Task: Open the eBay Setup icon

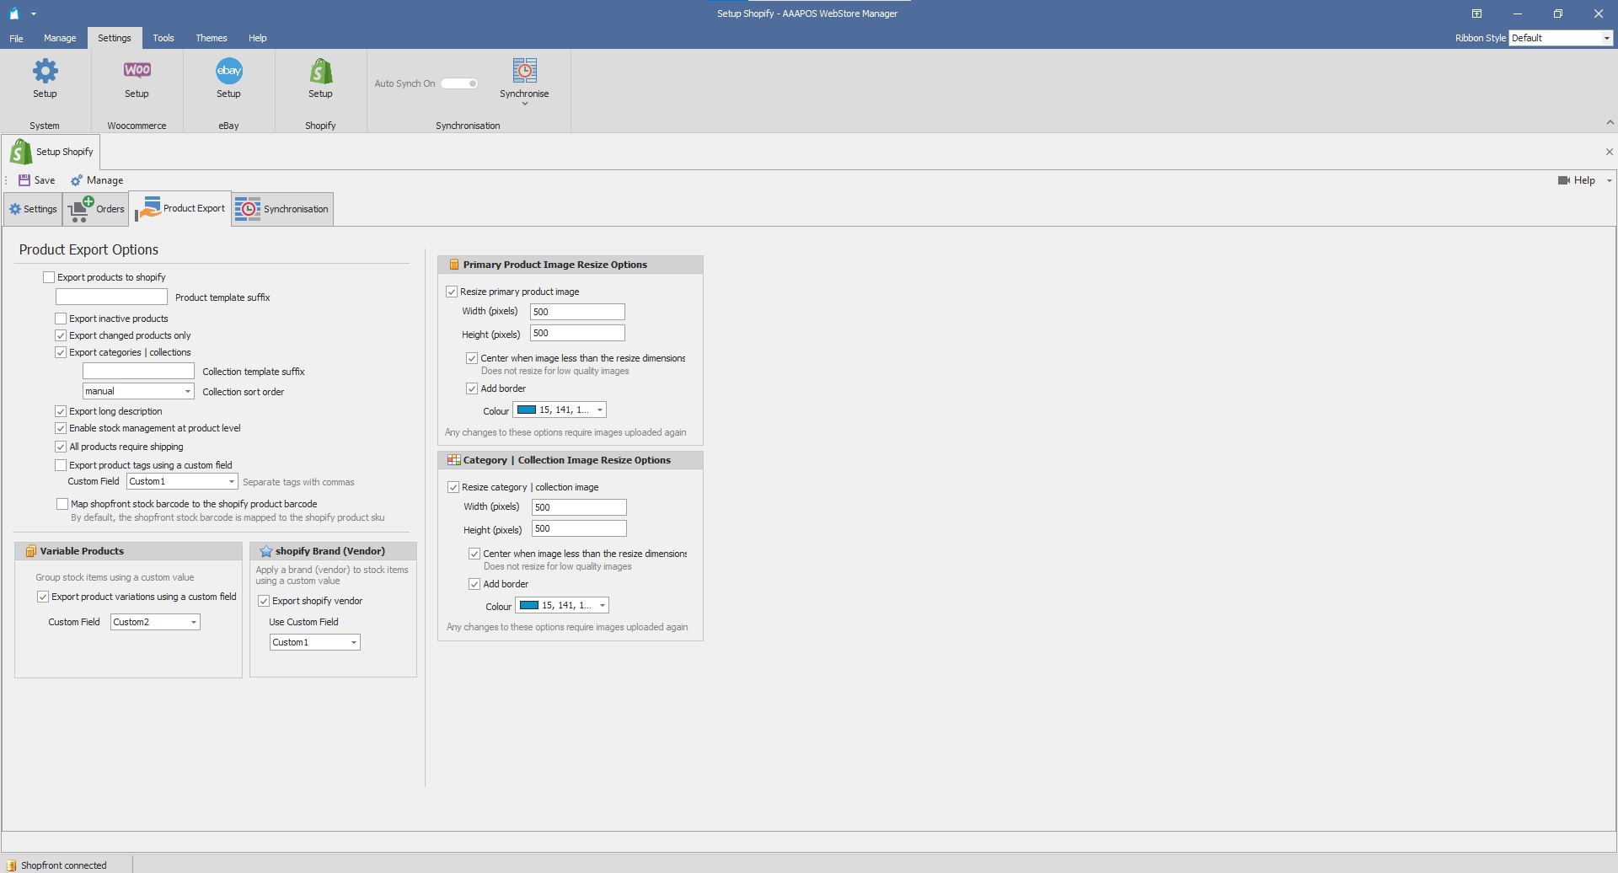Action: click(x=228, y=72)
